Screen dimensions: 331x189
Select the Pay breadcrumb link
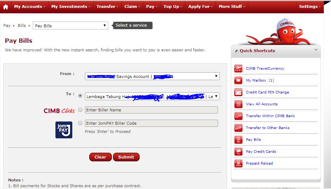click(x=7, y=26)
